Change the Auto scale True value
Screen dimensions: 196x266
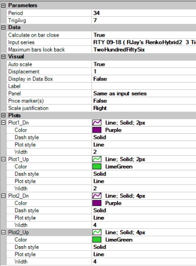click(x=144, y=64)
